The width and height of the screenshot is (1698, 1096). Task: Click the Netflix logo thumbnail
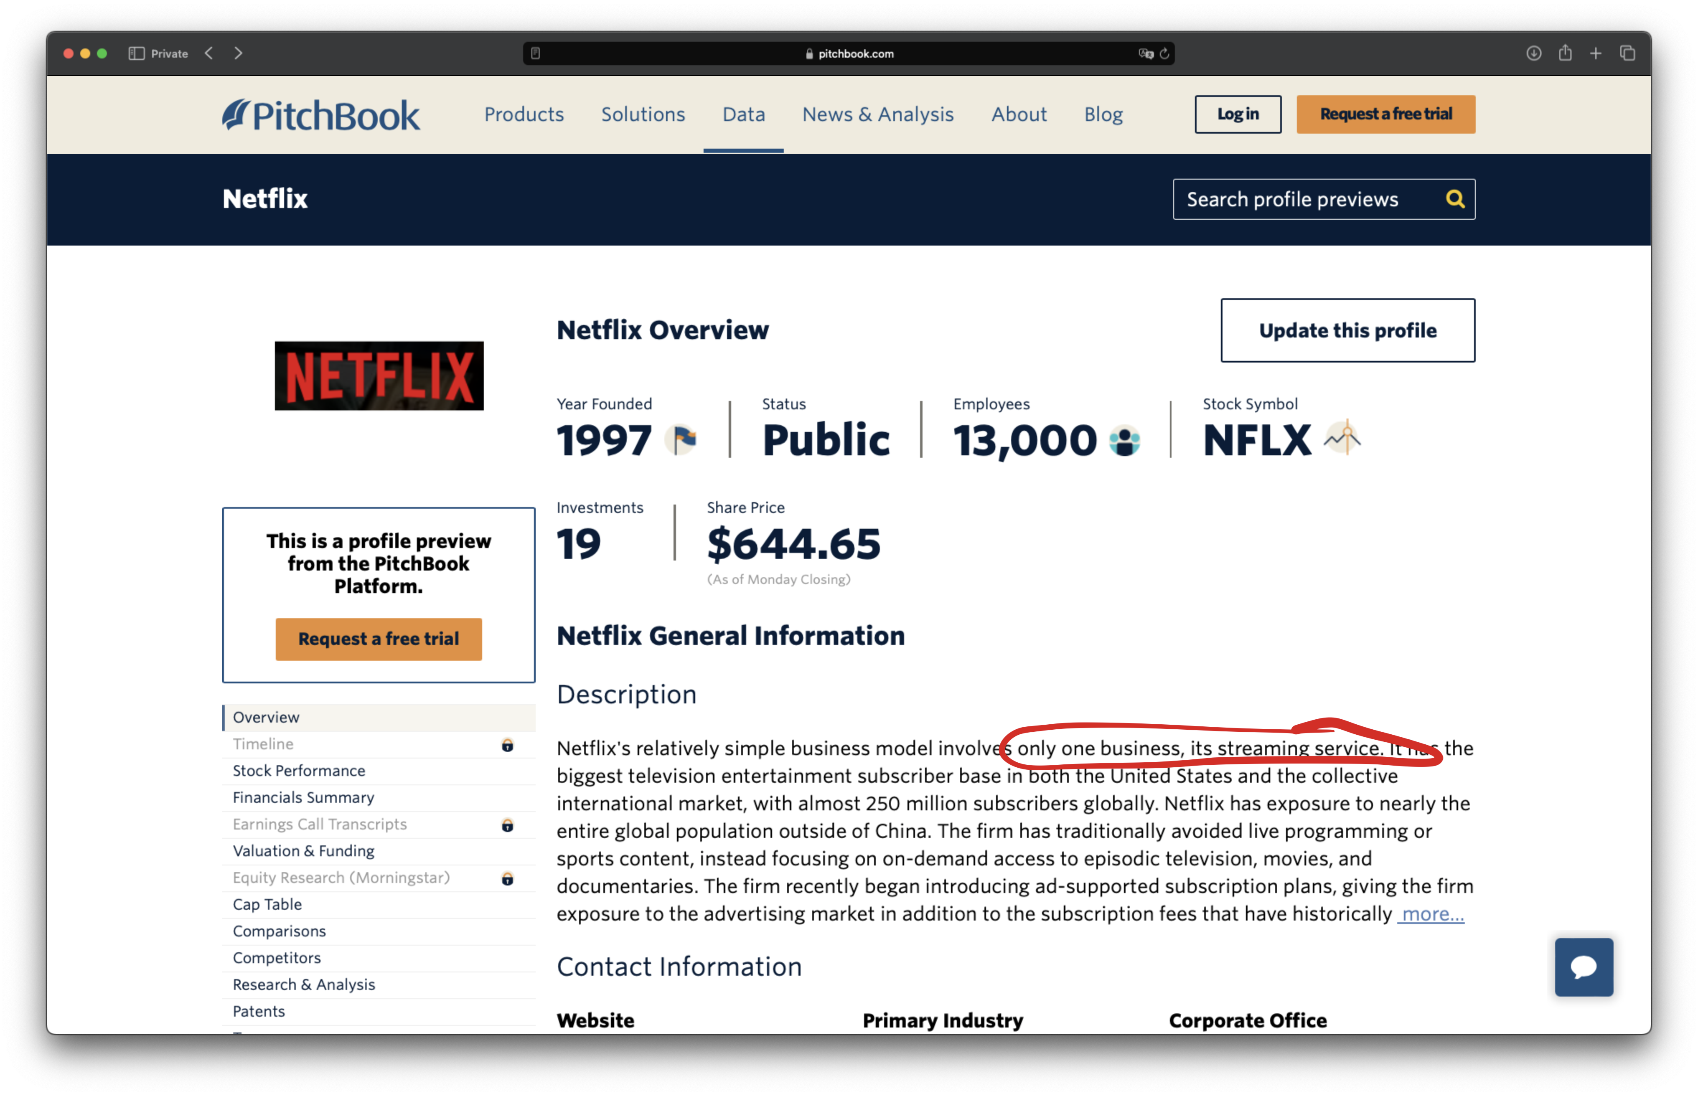click(379, 376)
